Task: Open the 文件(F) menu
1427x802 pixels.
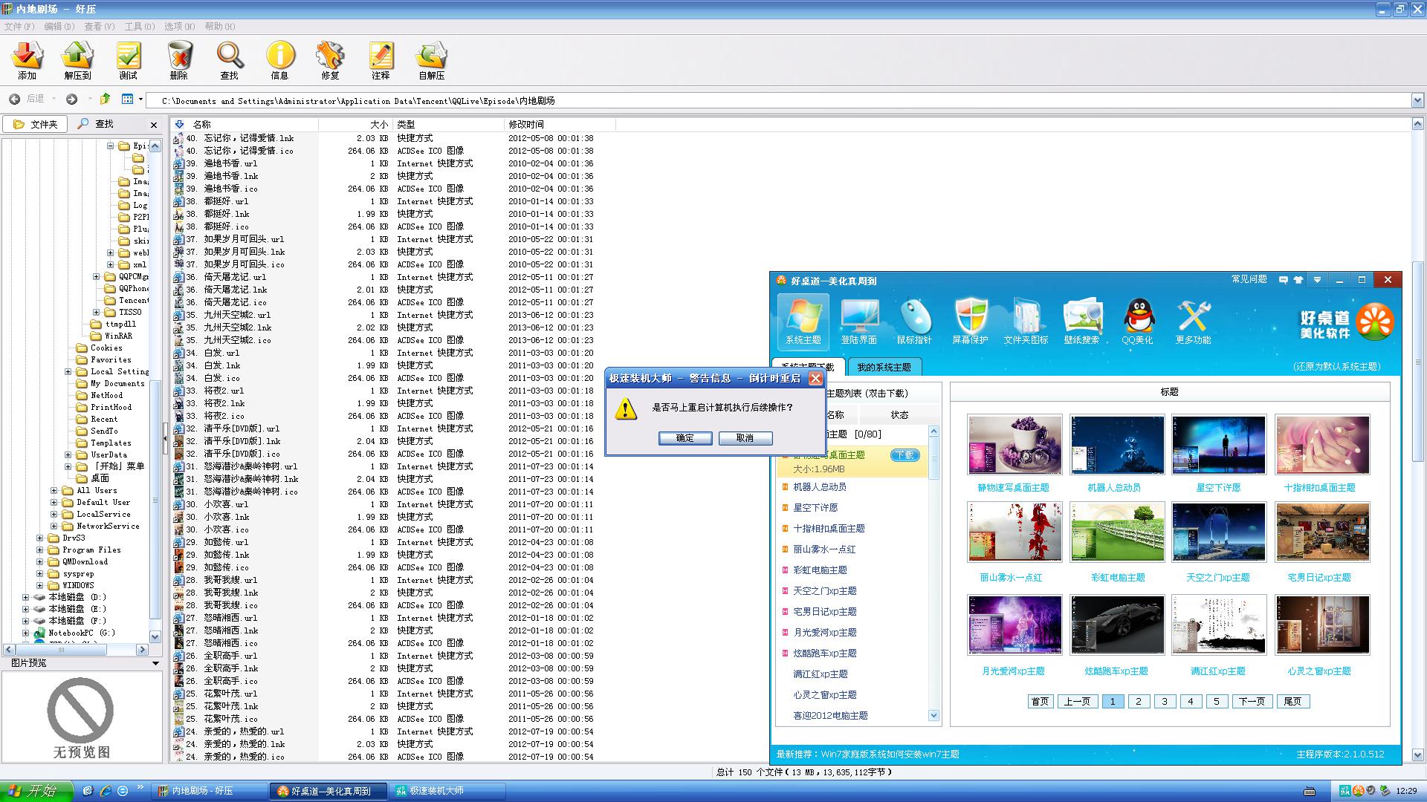Action: pos(19,26)
